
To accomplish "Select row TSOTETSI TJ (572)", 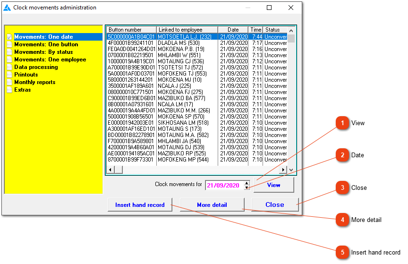I will click(x=197, y=68).
